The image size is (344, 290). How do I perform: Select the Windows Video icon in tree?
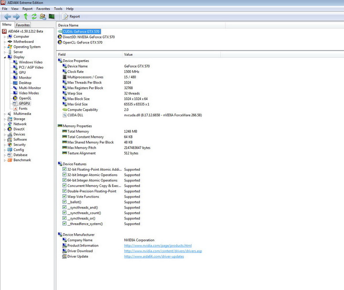(x=15, y=62)
